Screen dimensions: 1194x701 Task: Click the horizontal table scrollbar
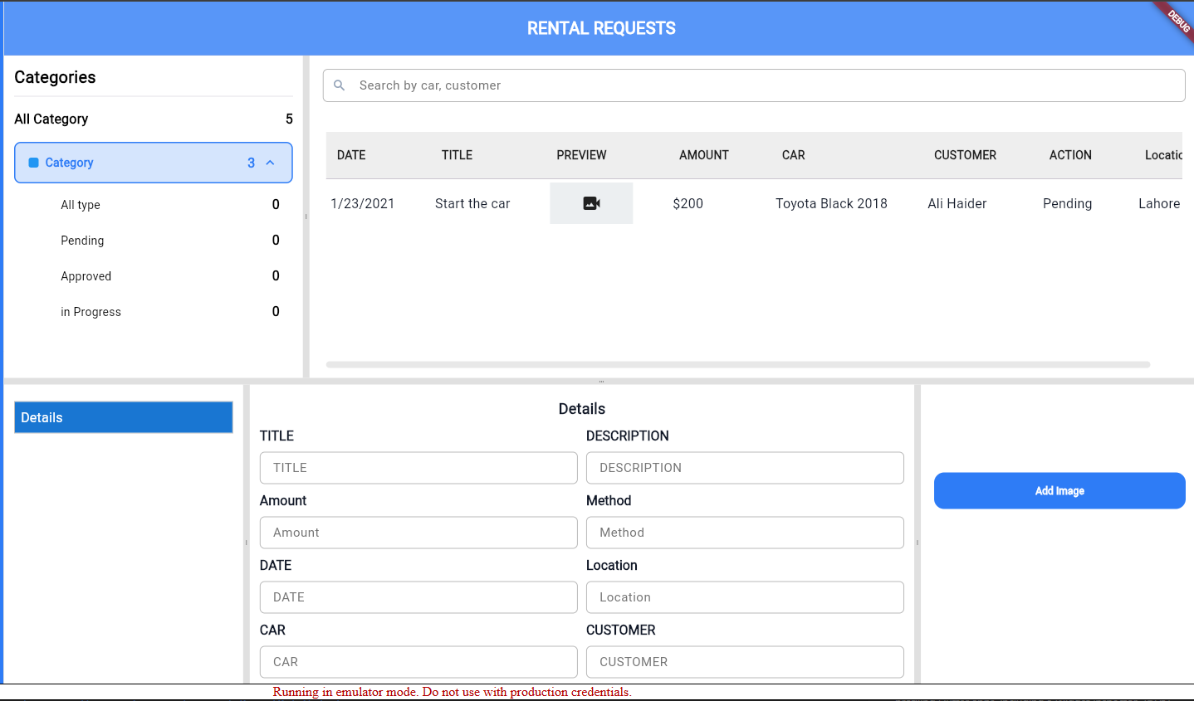point(737,364)
